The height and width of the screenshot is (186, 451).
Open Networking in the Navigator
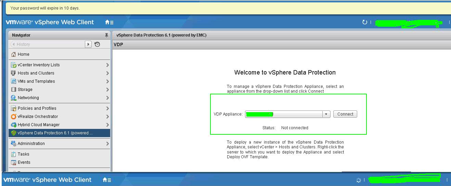pyautogui.click(x=60, y=98)
